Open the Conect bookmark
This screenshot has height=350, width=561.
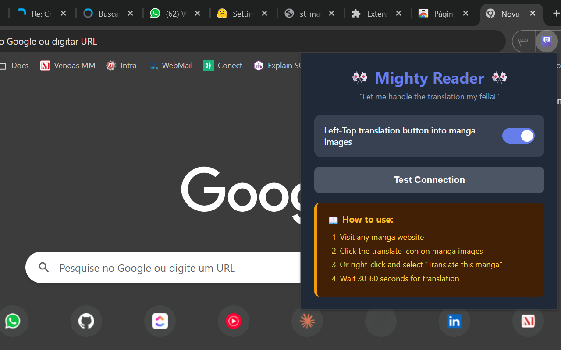pos(223,66)
